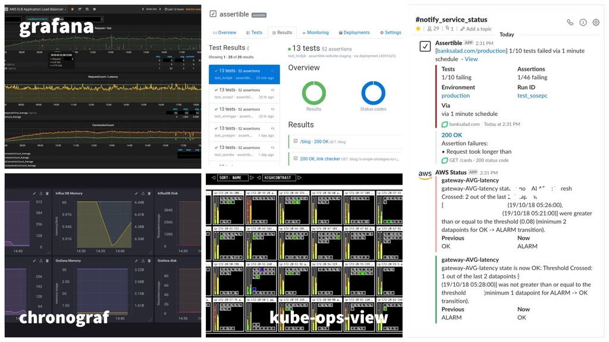Open the AWS ELB Application Load Balancer dashboard dropdown
609x342 pixels.
(38, 9)
